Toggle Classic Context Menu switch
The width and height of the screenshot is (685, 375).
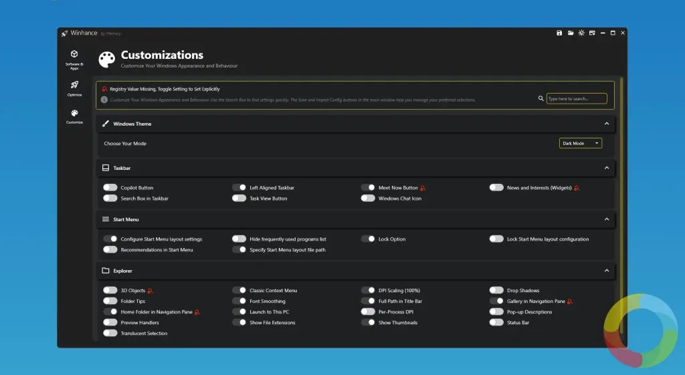239,290
